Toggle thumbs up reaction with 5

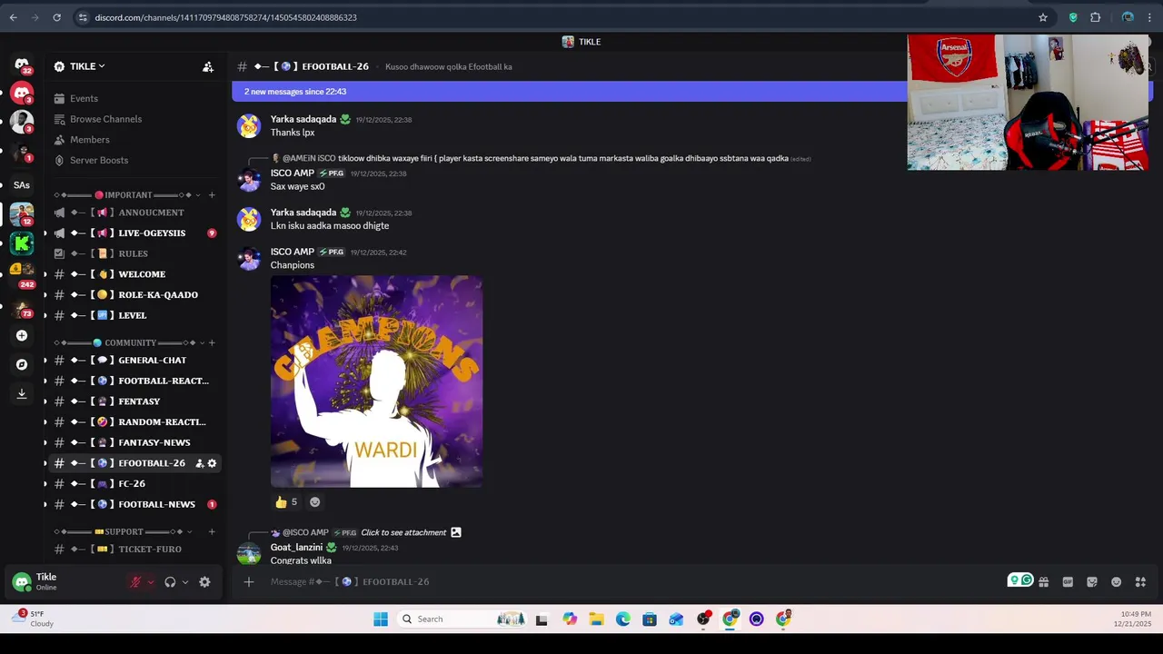click(286, 502)
